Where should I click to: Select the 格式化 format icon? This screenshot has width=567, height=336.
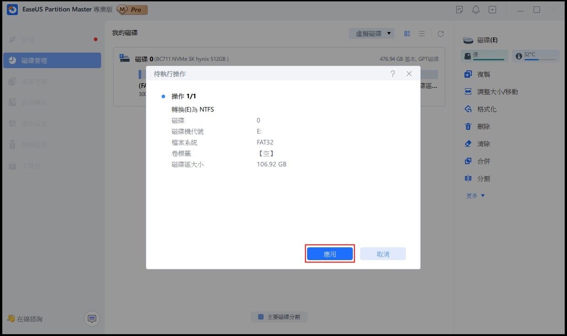point(480,109)
